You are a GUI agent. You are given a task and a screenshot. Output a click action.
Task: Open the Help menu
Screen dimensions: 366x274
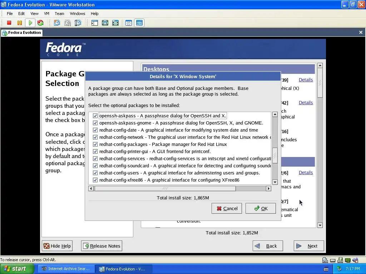point(94,14)
